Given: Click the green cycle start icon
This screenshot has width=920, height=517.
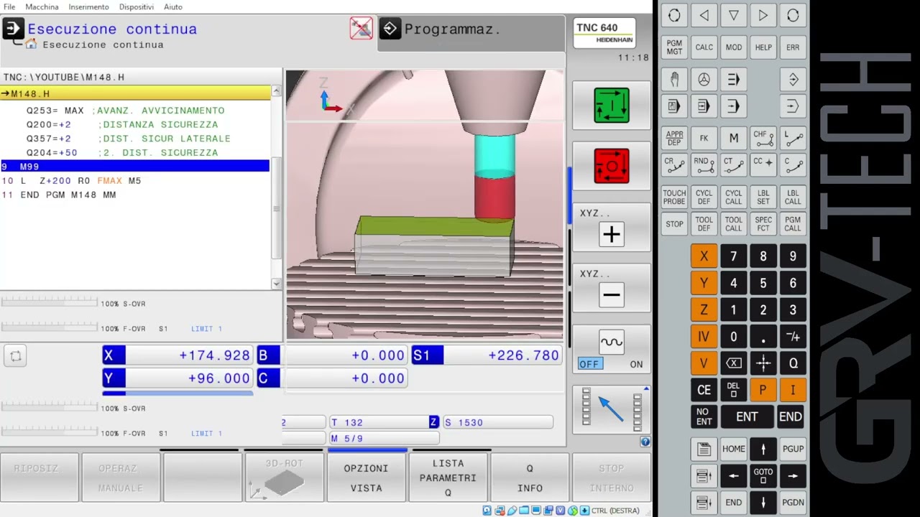Looking at the screenshot, I should (612, 106).
